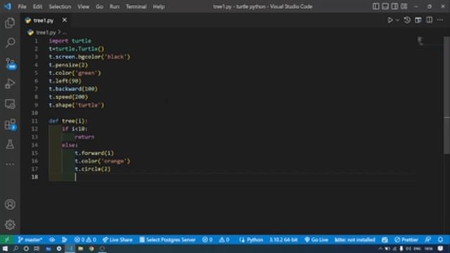Open the Selection menu
The image size is (450, 253).
[x=60, y=6]
